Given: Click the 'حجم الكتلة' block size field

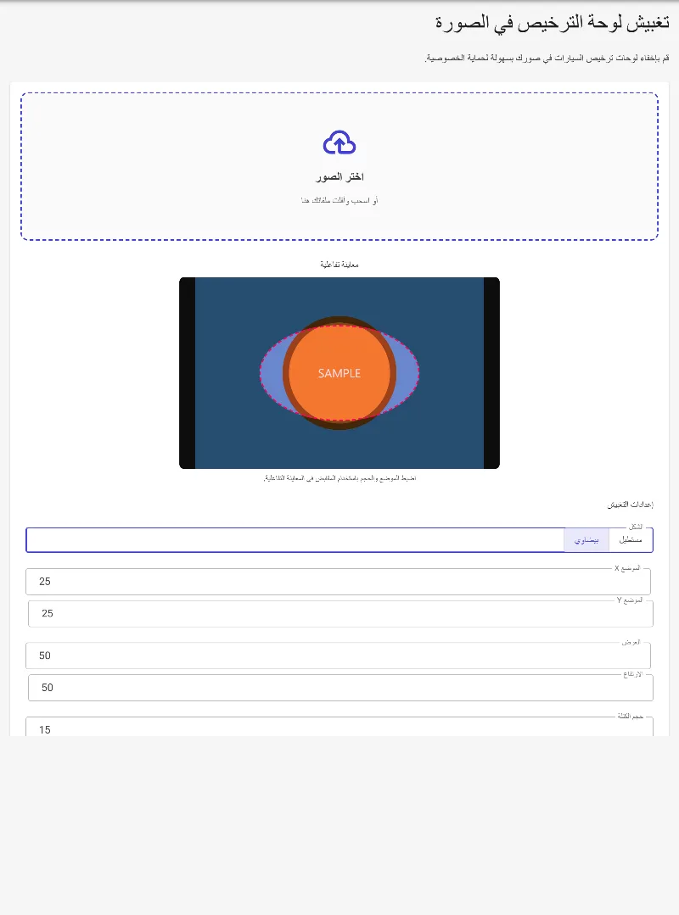Looking at the screenshot, I should (x=339, y=727).
